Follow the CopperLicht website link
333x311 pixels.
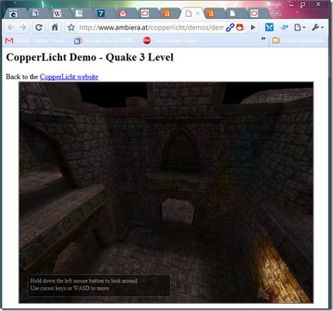tap(69, 77)
